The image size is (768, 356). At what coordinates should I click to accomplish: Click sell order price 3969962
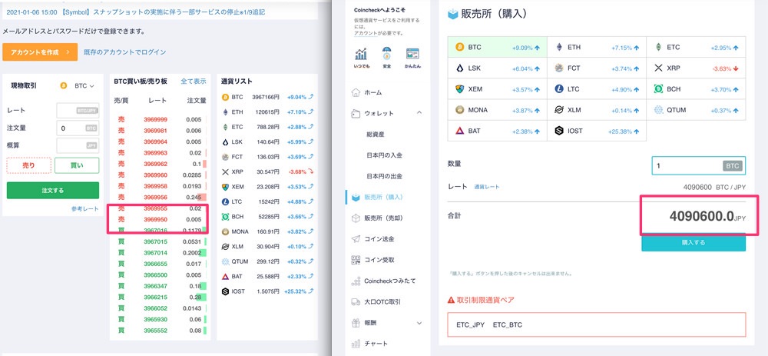[x=155, y=164]
